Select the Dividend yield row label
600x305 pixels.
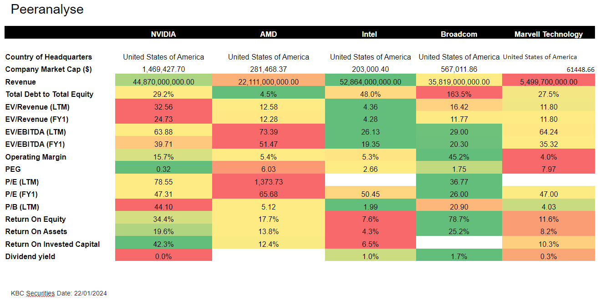(30, 256)
